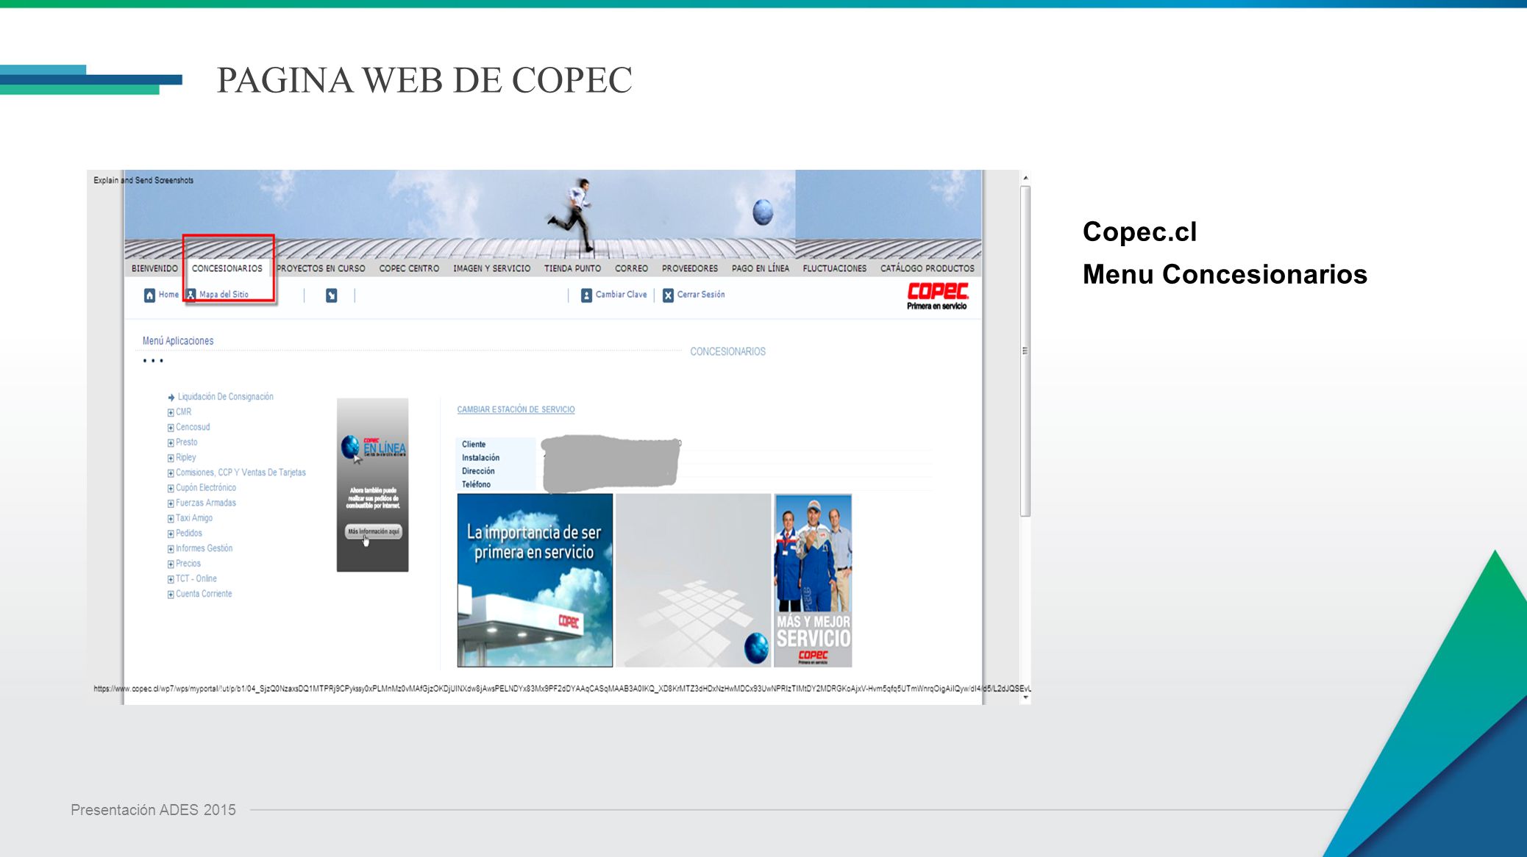Click the Copec logo at right
This screenshot has width=1527, height=857.
937,295
